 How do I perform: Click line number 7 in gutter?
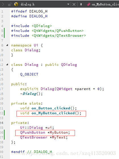point(2,40)
